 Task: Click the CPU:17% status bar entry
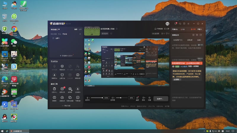pyautogui.click(x=151, y=106)
